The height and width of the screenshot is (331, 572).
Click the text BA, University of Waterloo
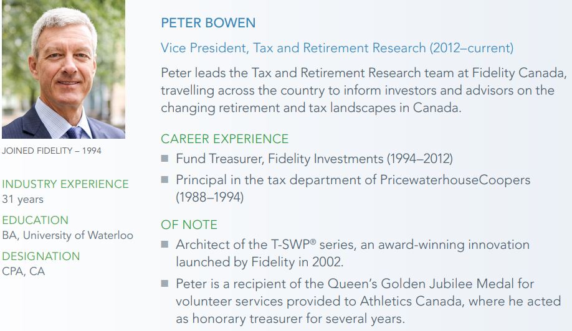[x=67, y=236]
